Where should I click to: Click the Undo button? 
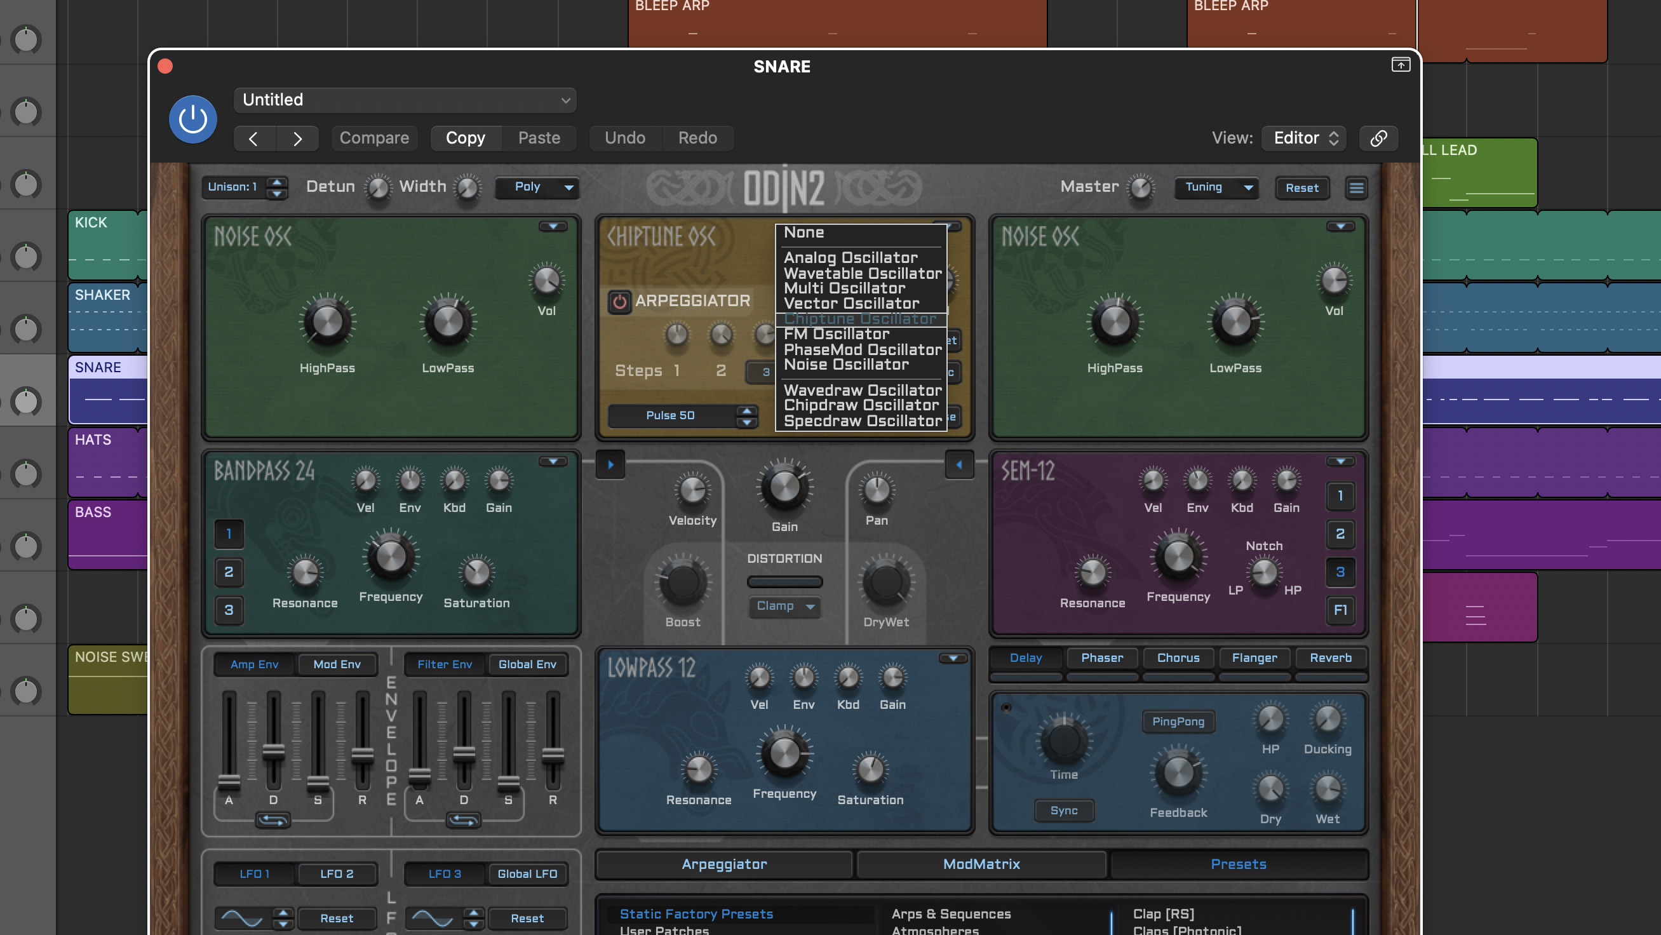click(625, 138)
